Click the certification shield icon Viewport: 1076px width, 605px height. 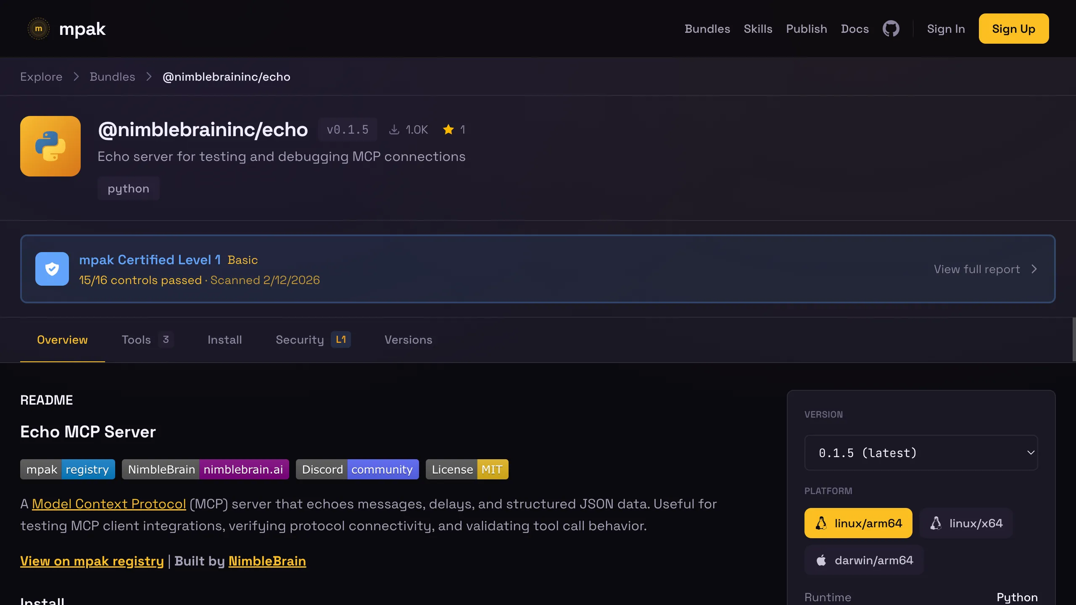pyautogui.click(x=52, y=269)
